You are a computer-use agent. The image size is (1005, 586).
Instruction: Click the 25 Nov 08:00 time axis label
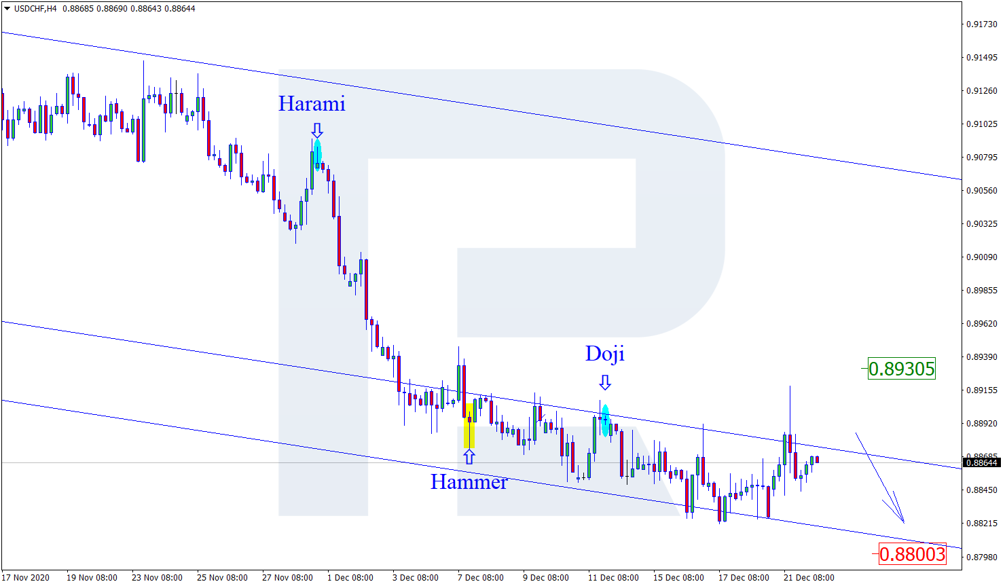pos(222,578)
